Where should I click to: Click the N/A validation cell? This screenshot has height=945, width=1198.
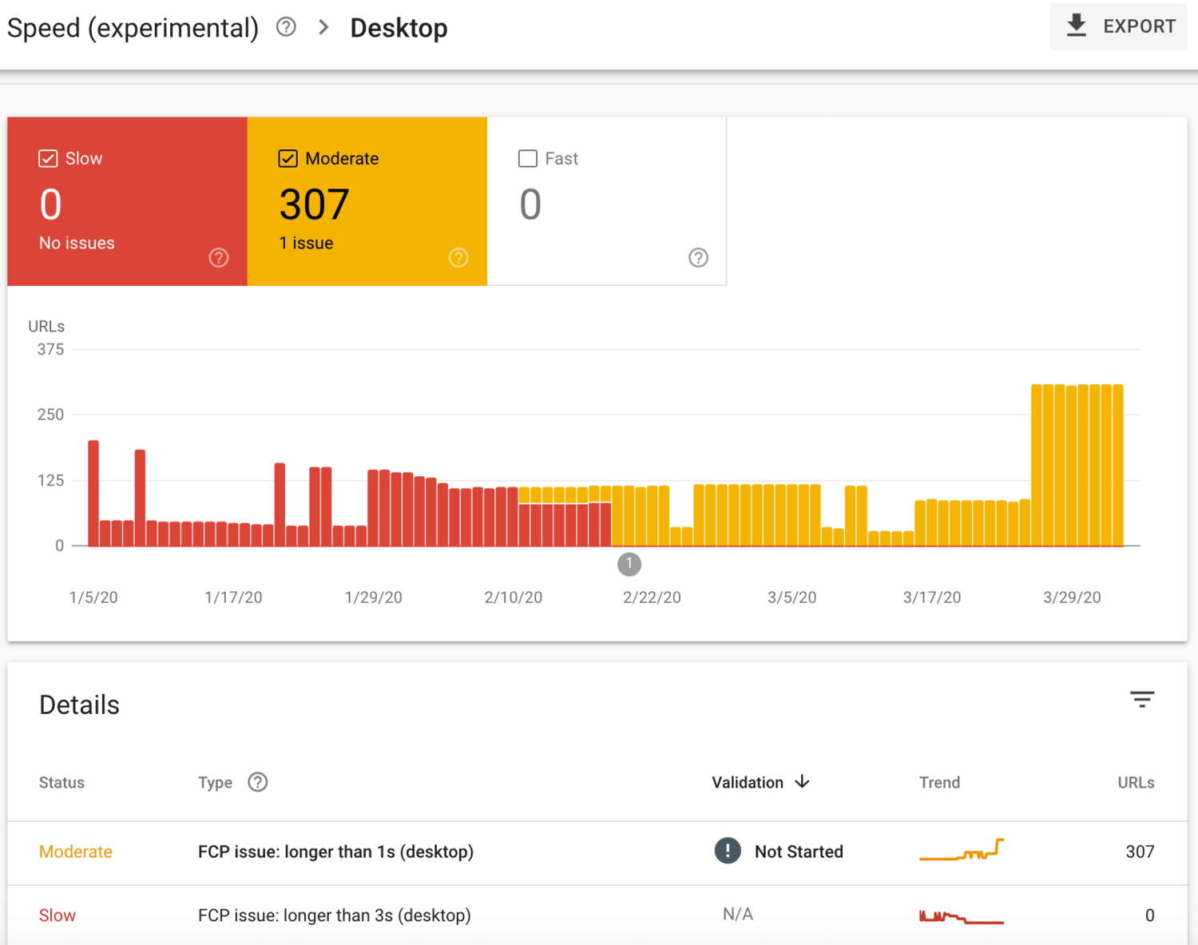click(738, 914)
